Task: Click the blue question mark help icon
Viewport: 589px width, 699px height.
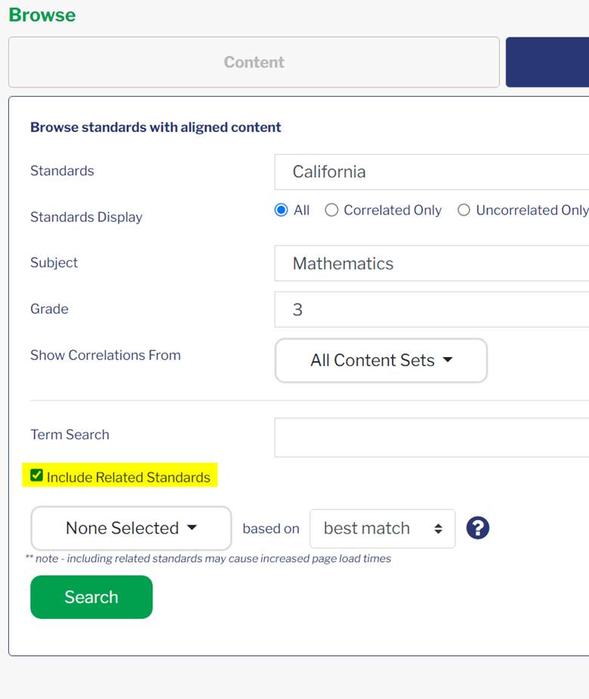Action: click(x=477, y=528)
